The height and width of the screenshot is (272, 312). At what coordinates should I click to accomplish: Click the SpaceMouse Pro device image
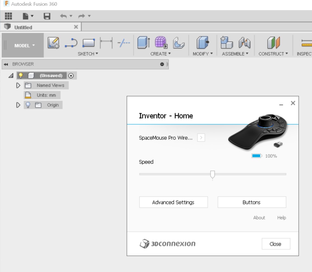coord(258,132)
